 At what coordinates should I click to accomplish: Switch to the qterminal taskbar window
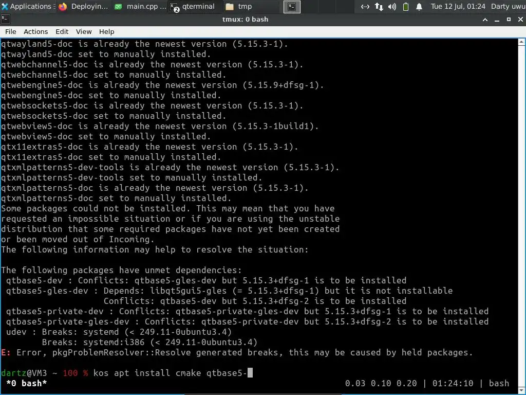(x=196, y=6)
